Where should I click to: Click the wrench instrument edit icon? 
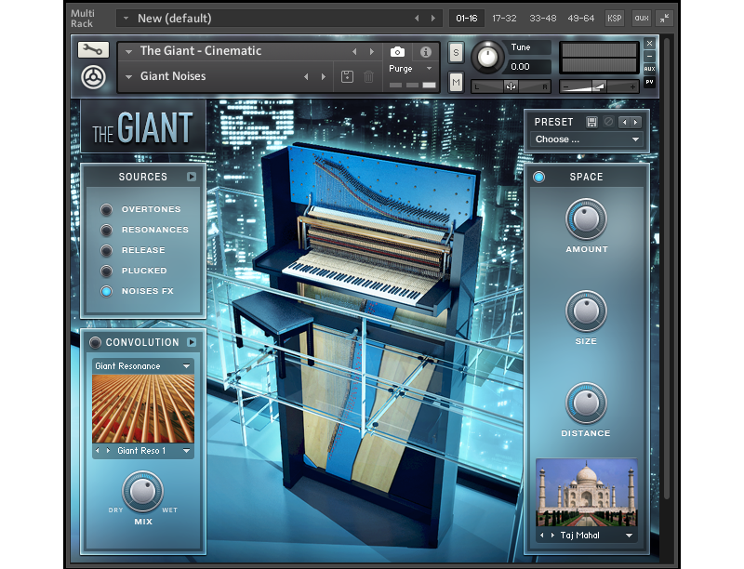point(94,50)
